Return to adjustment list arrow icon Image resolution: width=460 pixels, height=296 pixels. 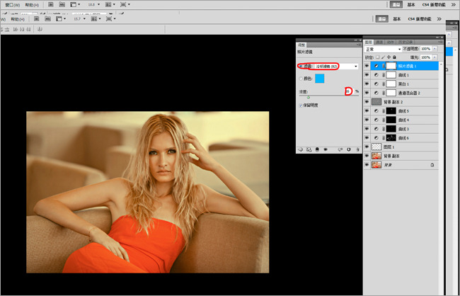coord(300,149)
